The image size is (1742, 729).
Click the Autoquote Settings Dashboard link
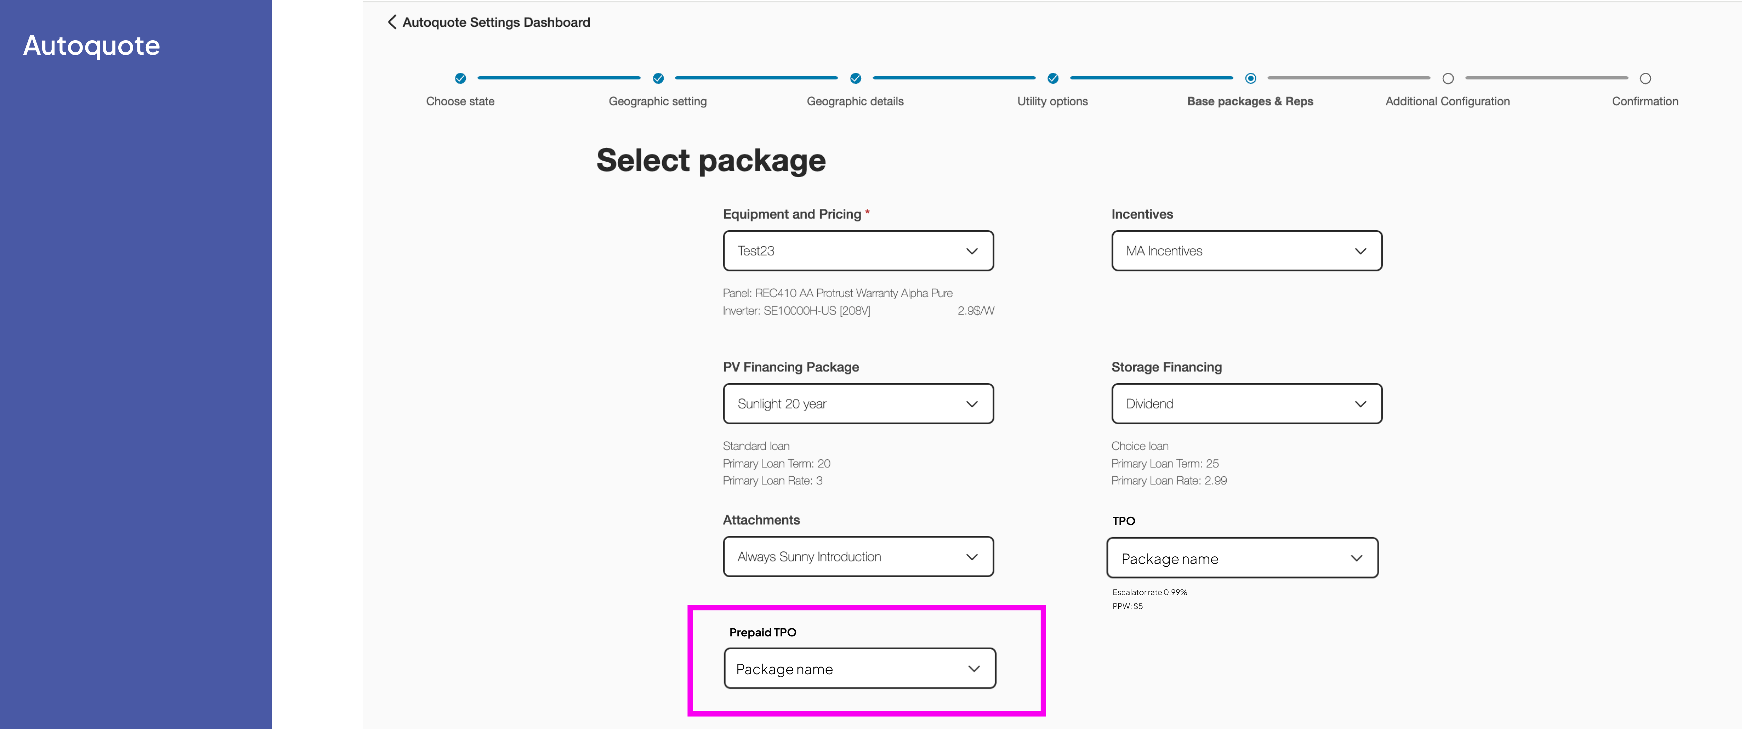496,22
